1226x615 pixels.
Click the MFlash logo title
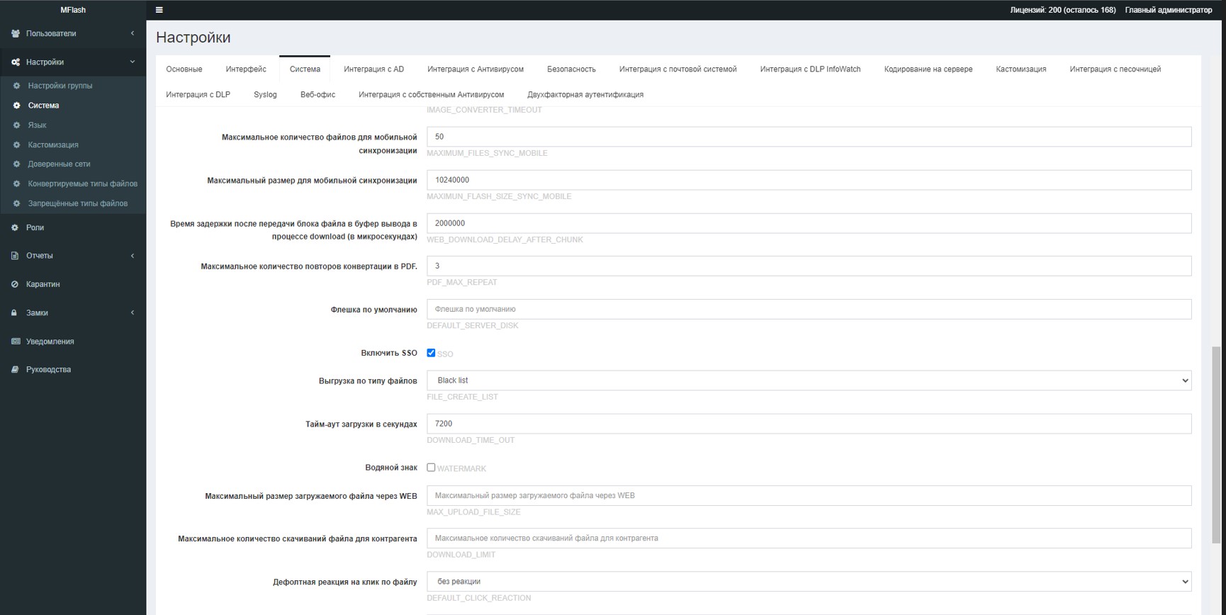[x=73, y=10]
